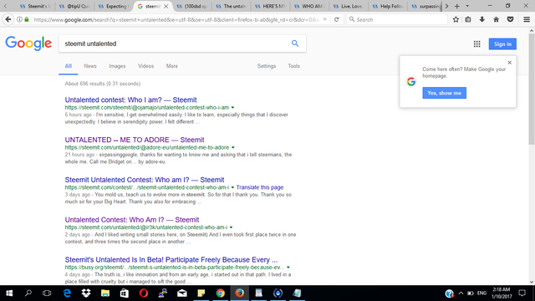Viewport: 535px width, 301px height.
Task: Show bookmarks library clipboard icon
Action: pyautogui.click(x=468, y=19)
